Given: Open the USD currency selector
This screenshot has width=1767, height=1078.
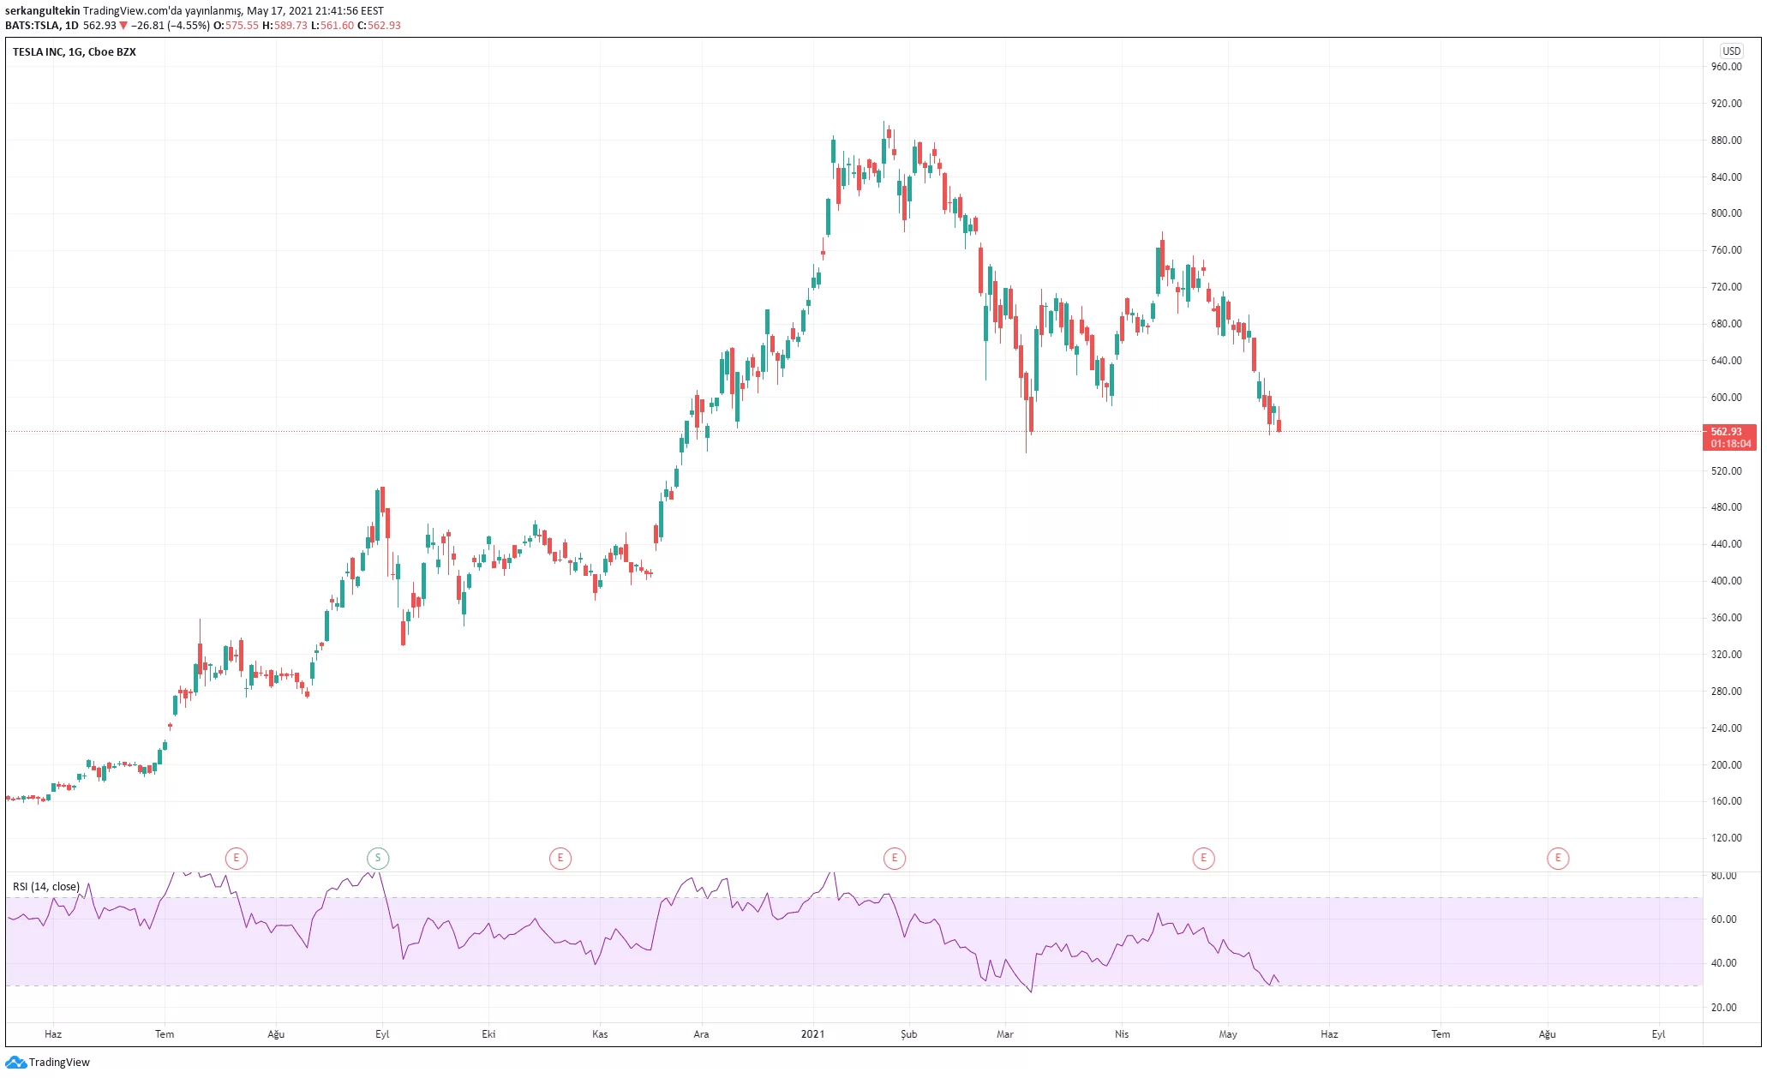Looking at the screenshot, I should pos(1732,51).
